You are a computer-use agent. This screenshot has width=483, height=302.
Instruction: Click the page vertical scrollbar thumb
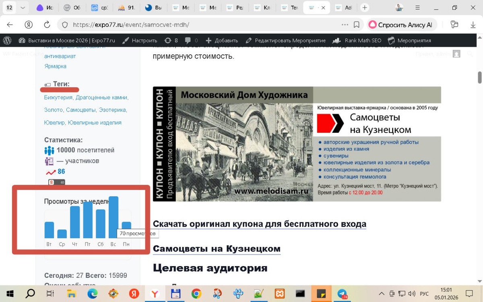tap(479, 77)
